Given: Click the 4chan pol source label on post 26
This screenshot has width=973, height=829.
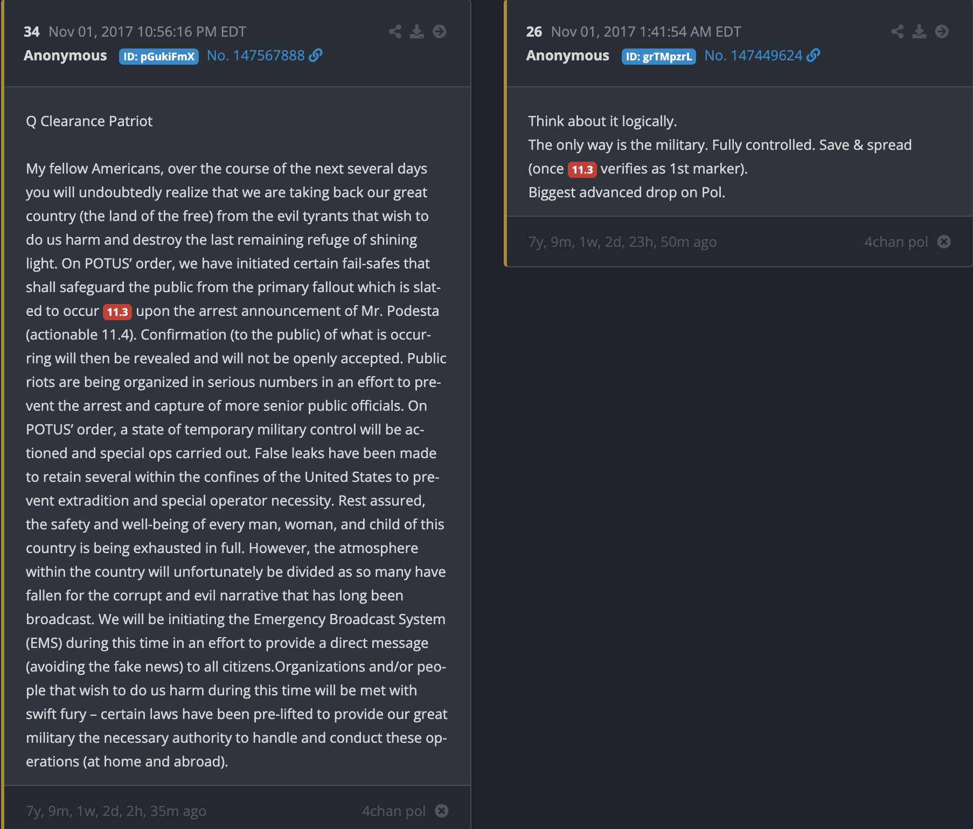Looking at the screenshot, I should pyautogui.click(x=896, y=241).
